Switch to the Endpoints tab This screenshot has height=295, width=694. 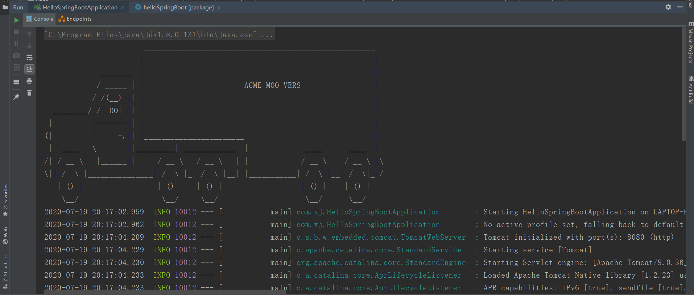75,19
